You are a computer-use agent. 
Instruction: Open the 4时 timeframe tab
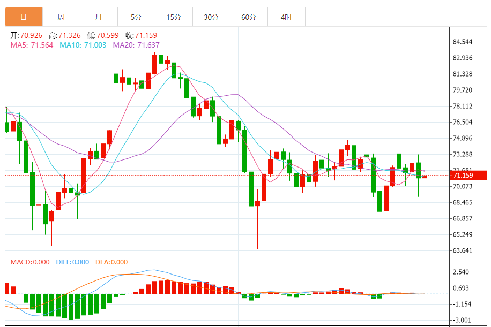click(287, 17)
